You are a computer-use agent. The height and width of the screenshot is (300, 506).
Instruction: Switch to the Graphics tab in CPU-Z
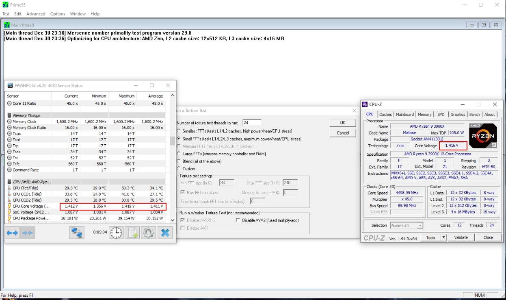pyautogui.click(x=458, y=115)
